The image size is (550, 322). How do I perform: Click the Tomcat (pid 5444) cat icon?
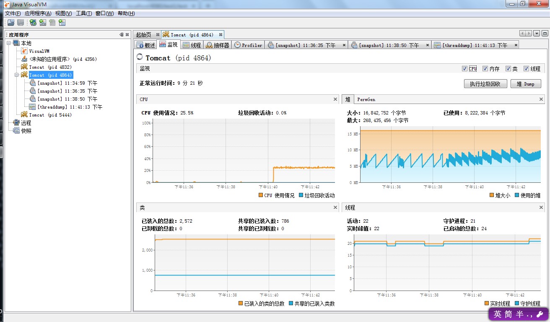[x=24, y=115]
